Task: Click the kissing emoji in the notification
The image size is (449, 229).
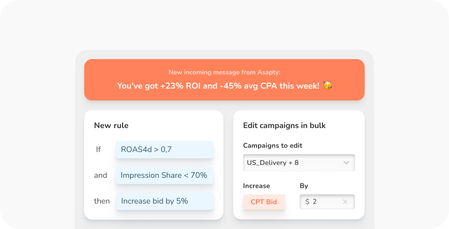Action: click(x=327, y=86)
